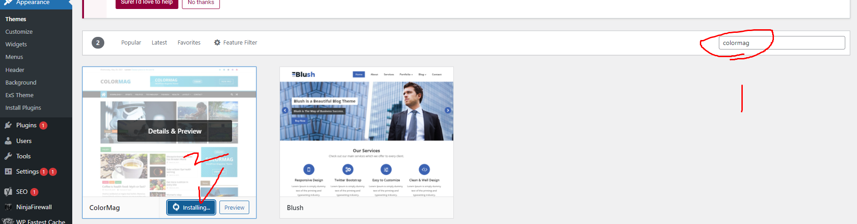Switch to the Favorites tab
Screen dimensions: 857x224
tap(189, 42)
